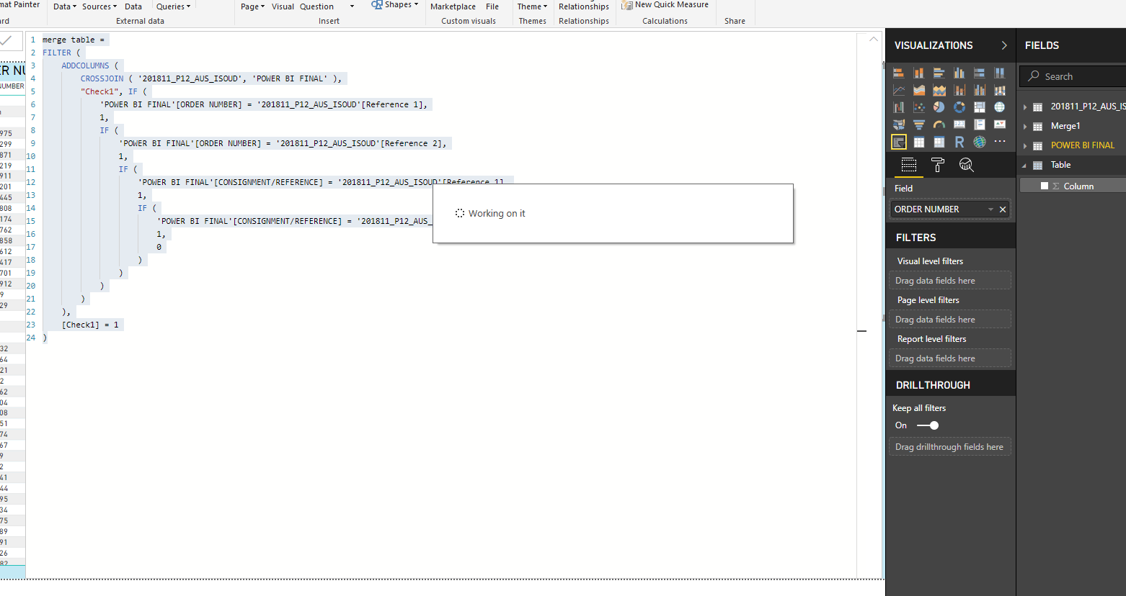Expand the POWER BI FINAL table
Screen dimensions: 1126x596
[1025, 146]
